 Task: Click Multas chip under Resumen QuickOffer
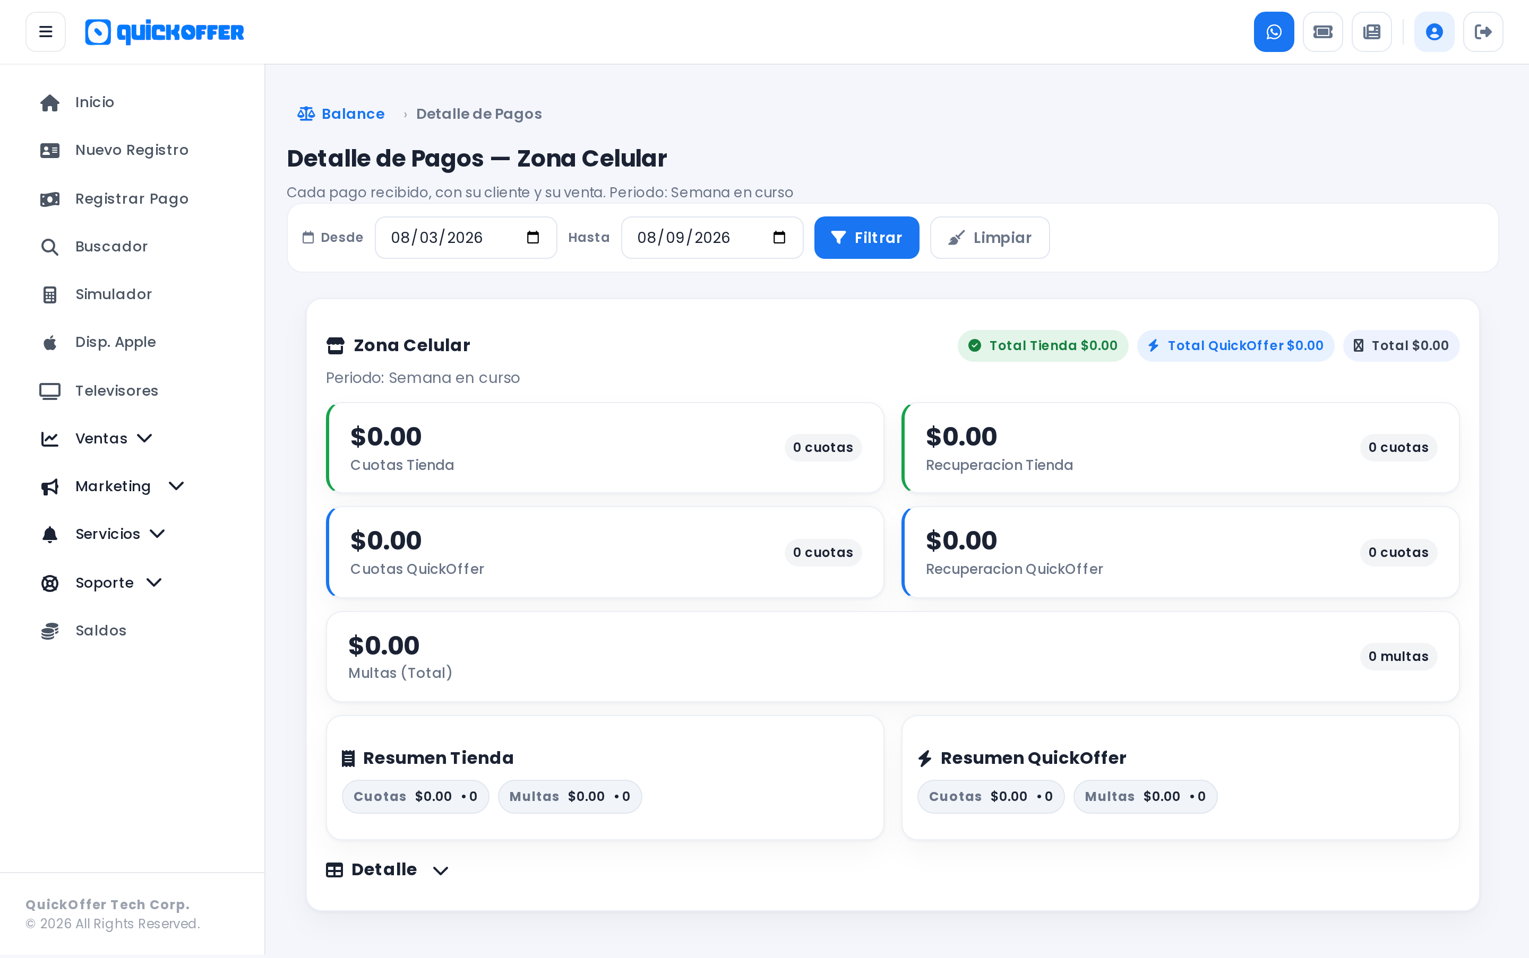[1145, 796]
